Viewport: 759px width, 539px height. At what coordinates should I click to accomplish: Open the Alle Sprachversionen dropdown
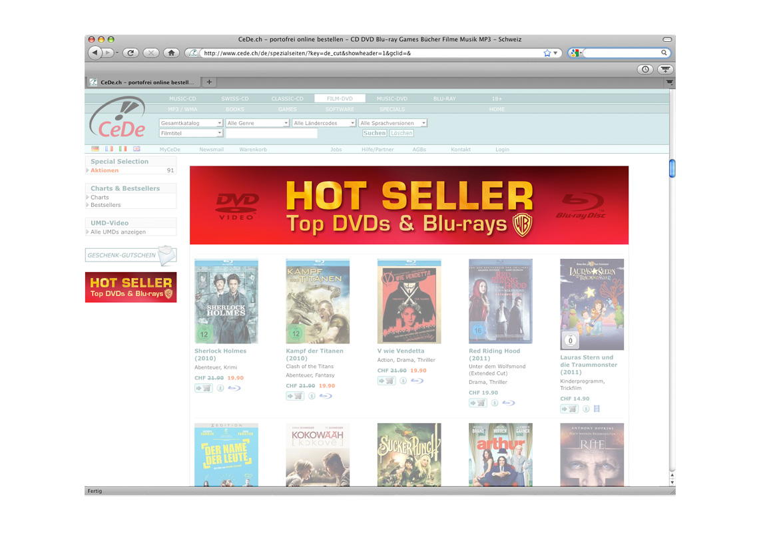[392, 123]
